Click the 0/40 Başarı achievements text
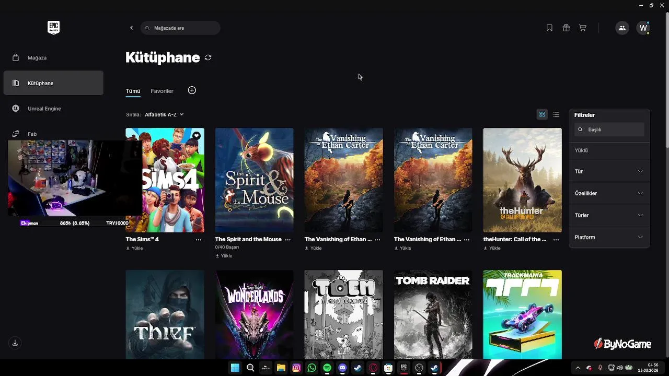 (x=227, y=247)
